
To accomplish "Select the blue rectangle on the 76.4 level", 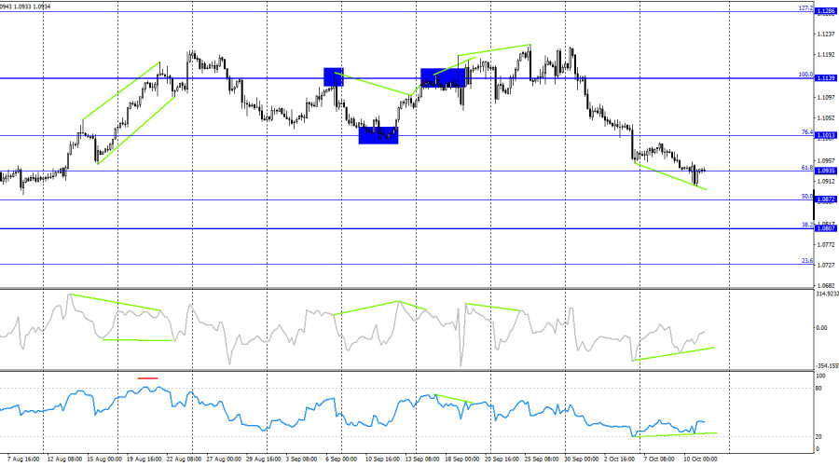I will point(378,135).
